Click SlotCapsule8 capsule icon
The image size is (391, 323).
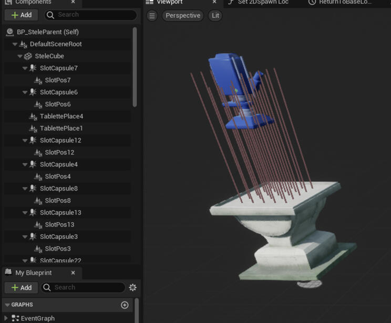click(x=33, y=189)
